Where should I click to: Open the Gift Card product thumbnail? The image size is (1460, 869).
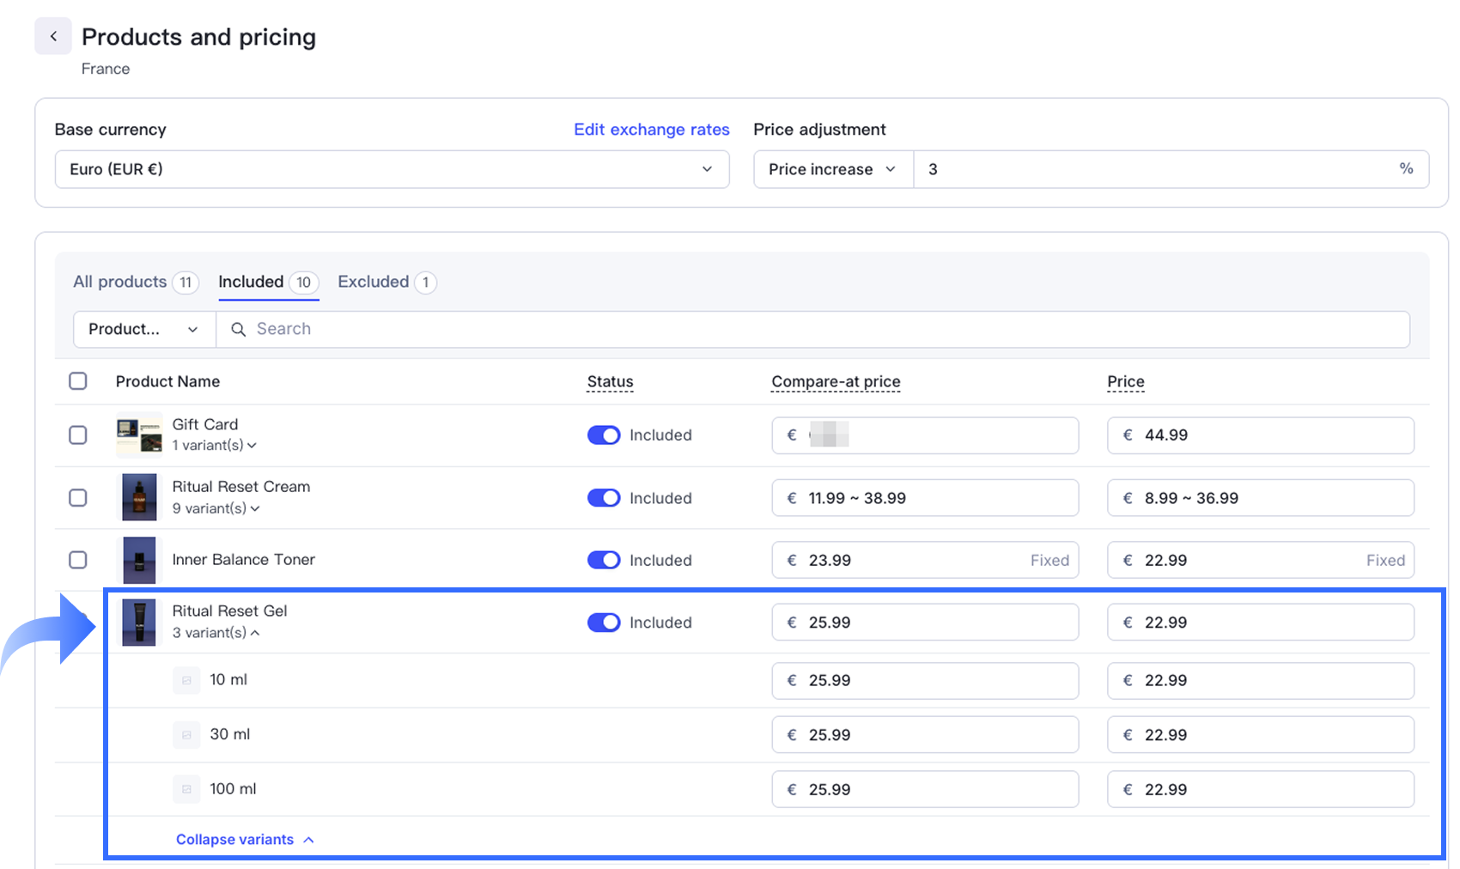point(139,435)
